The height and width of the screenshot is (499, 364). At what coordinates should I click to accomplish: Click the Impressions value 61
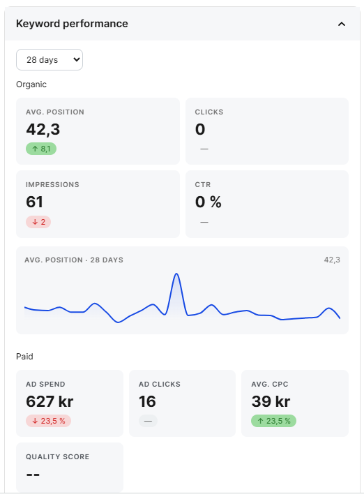click(x=34, y=202)
